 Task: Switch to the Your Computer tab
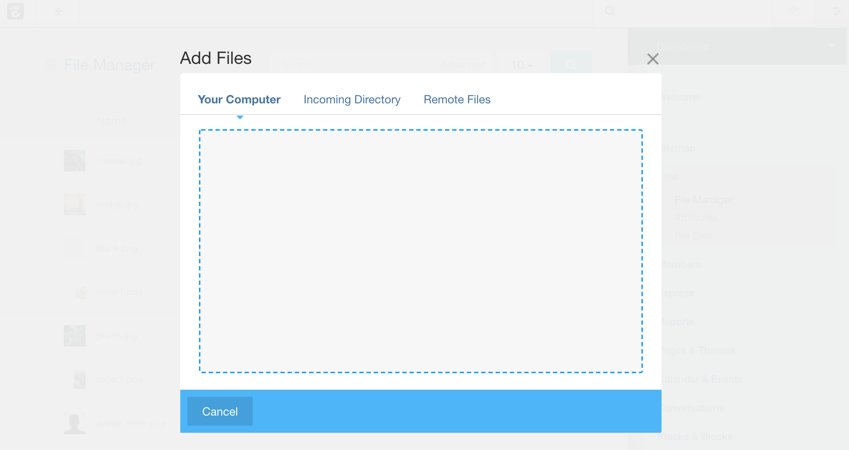point(239,99)
